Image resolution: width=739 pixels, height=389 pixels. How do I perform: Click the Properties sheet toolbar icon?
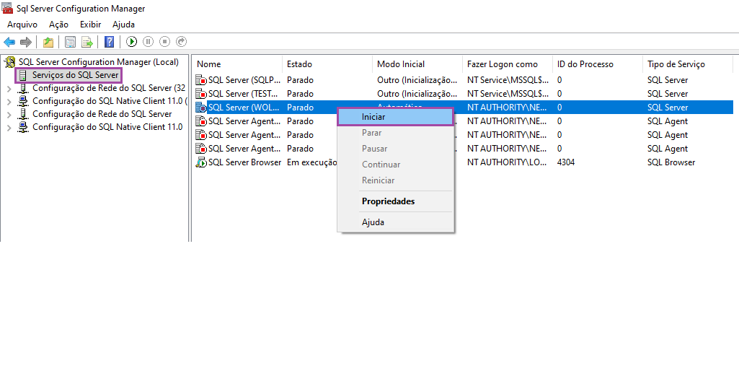click(70, 42)
